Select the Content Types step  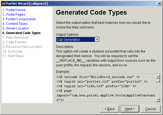pos(15,24)
